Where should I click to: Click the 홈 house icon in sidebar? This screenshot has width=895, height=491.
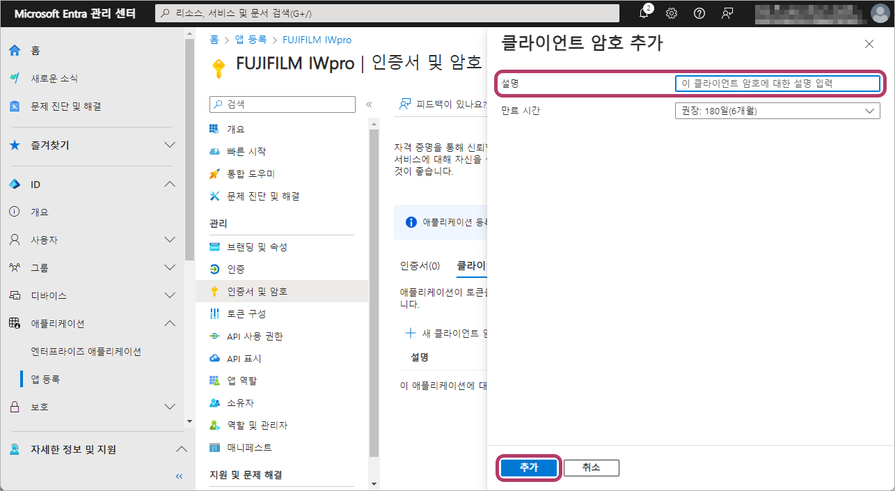point(15,51)
